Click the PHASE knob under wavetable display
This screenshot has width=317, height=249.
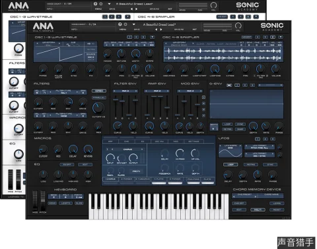pos(43,69)
